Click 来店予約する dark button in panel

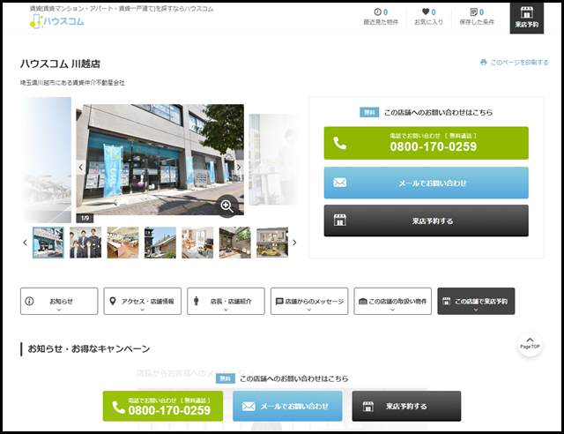point(427,221)
